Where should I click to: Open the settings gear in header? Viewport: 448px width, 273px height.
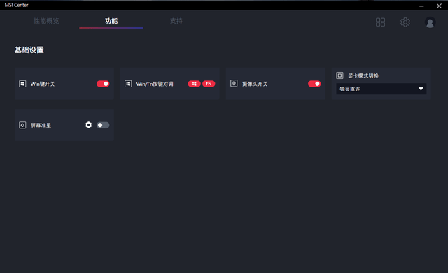point(405,22)
